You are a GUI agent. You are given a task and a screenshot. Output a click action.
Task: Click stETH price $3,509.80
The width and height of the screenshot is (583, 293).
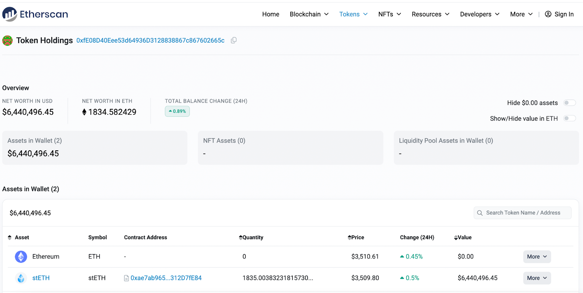[365, 278]
